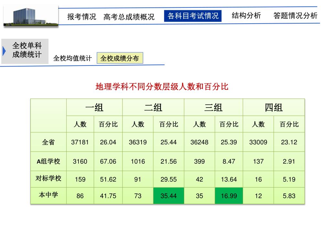
Task: Select cell value 2.91
Action: coord(289,161)
